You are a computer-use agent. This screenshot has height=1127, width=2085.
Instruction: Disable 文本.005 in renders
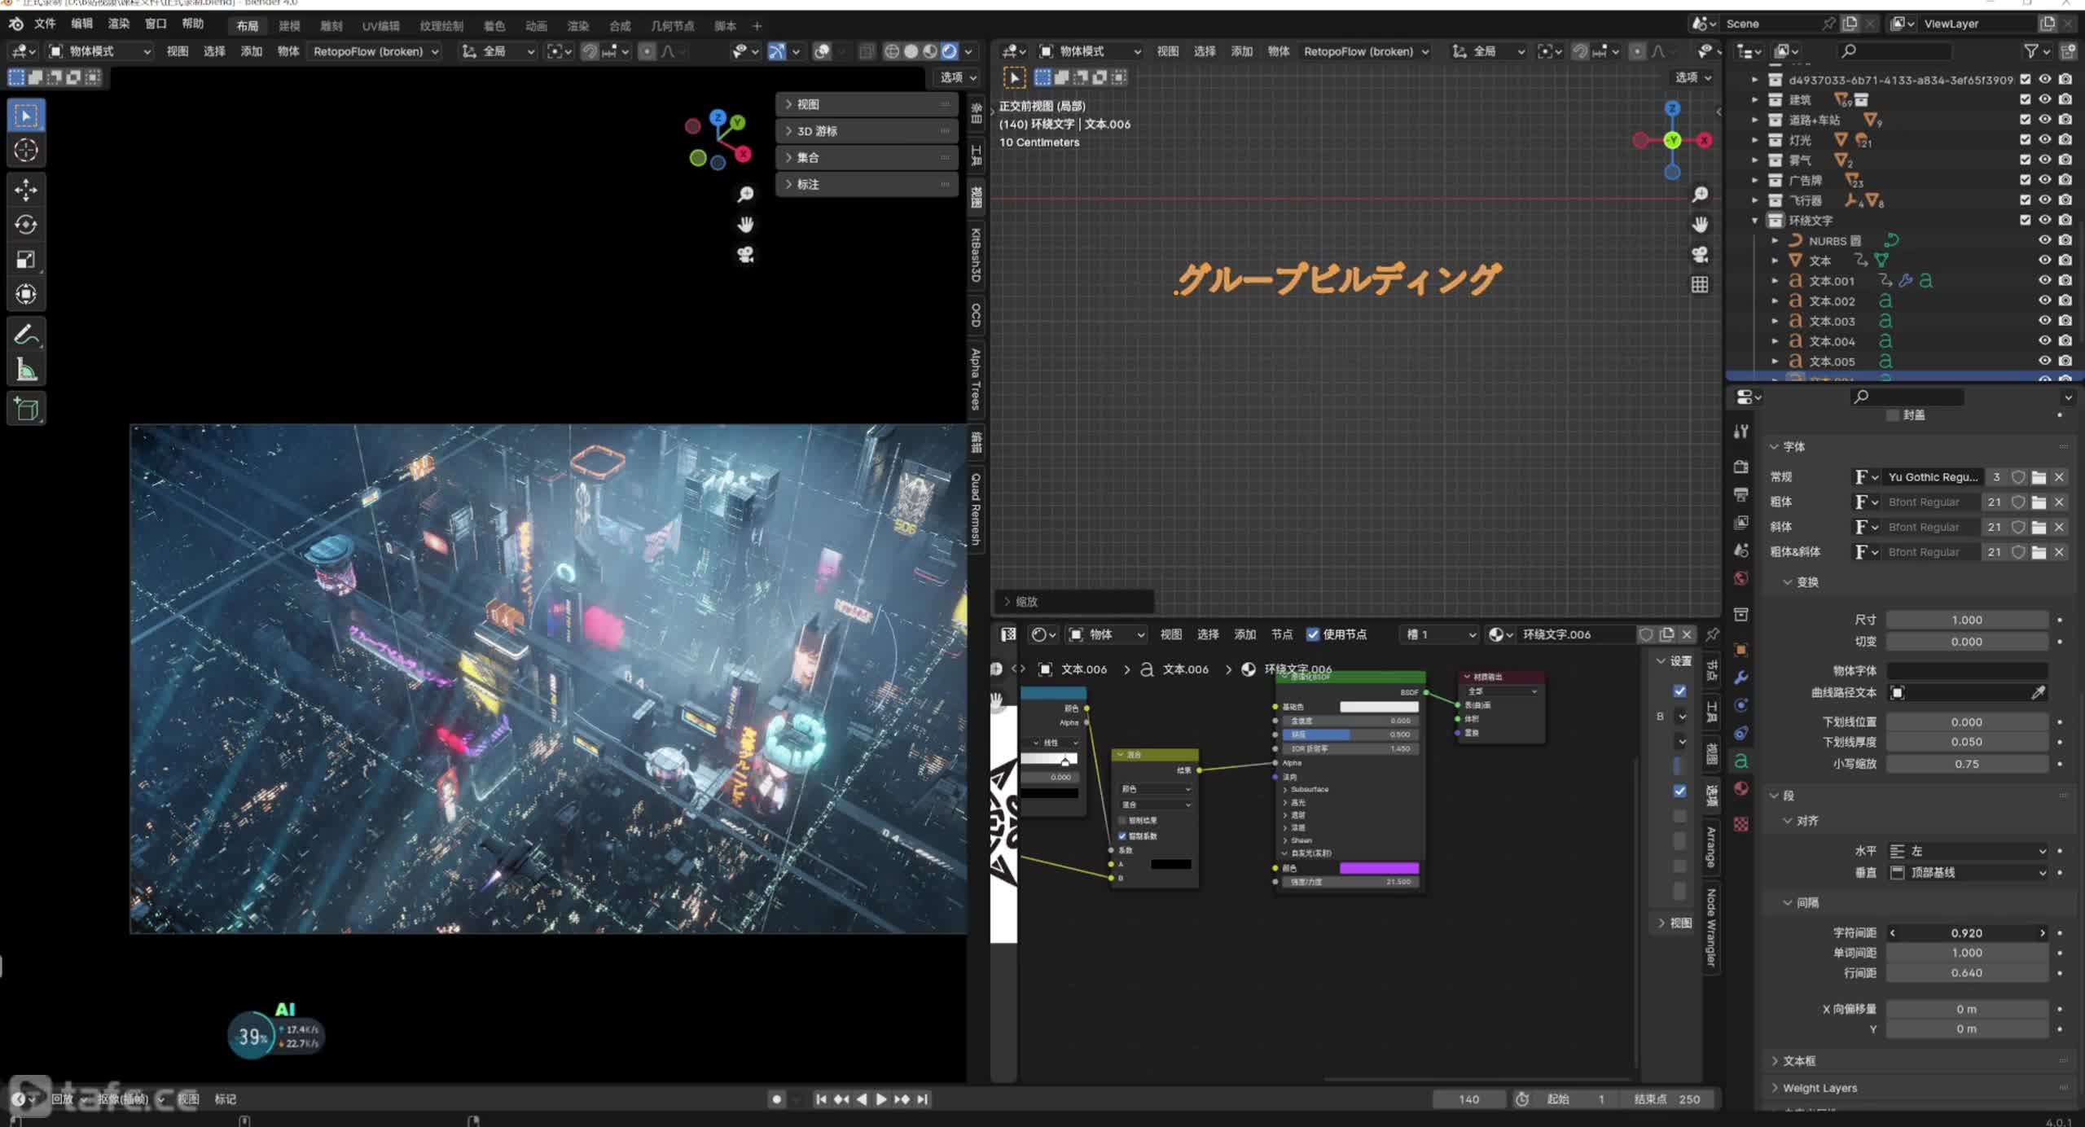coord(2065,361)
